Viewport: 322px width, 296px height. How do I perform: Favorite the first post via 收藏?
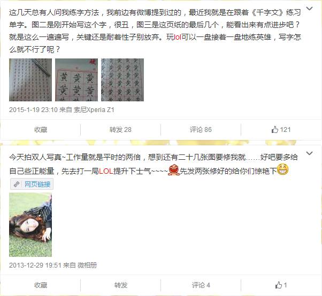pos(41,130)
